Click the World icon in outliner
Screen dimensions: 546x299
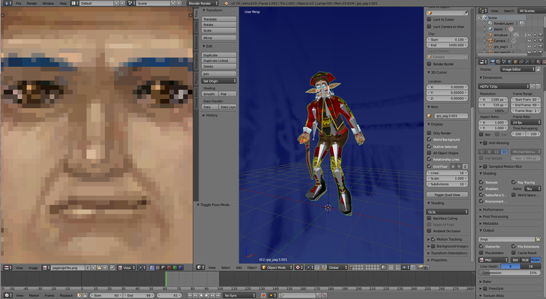click(491, 29)
